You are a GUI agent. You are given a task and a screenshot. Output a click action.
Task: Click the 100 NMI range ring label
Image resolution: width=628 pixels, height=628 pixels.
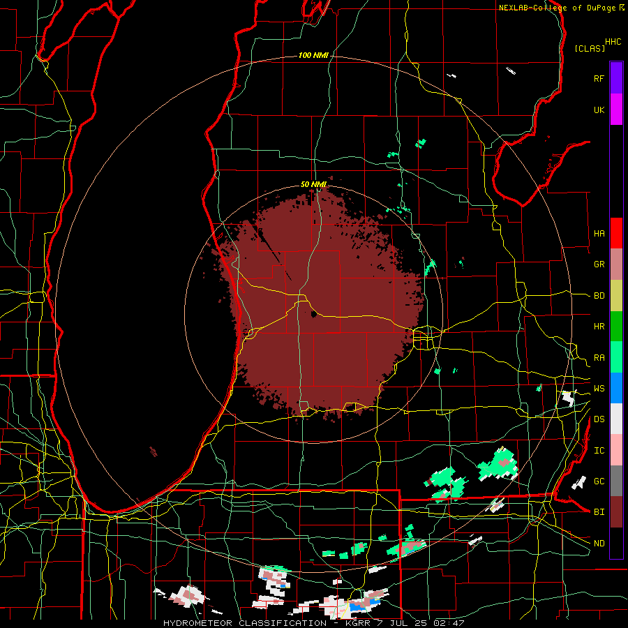[313, 55]
